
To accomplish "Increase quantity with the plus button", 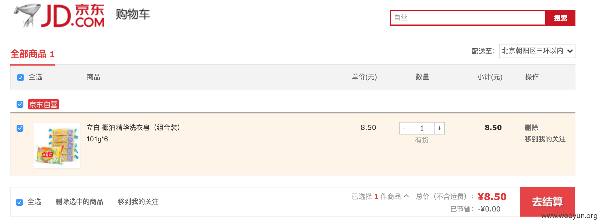I will click(x=440, y=128).
